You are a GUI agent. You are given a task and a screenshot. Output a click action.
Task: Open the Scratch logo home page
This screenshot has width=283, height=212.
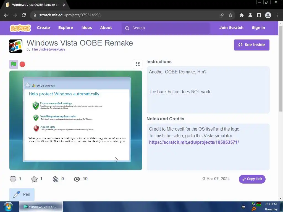(x=20, y=28)
